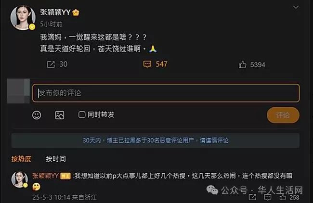313x203 pixels.
Task: View the post author's large avatar
Action: tap(23, 18)
